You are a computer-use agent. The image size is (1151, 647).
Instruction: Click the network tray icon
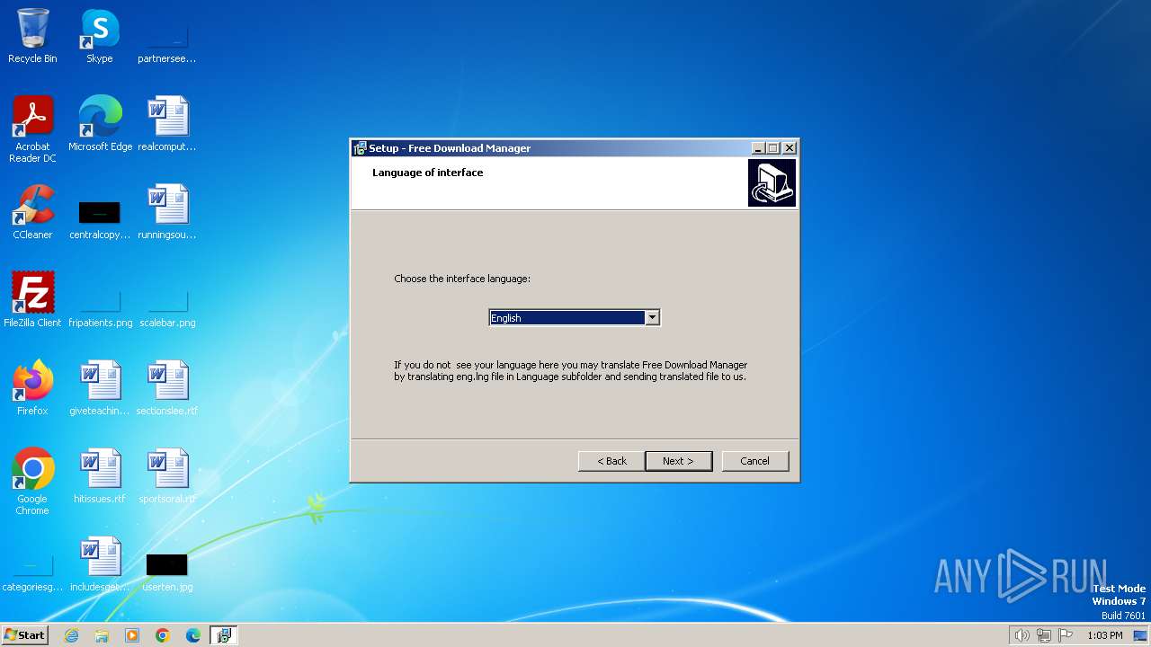(1044, 635)
